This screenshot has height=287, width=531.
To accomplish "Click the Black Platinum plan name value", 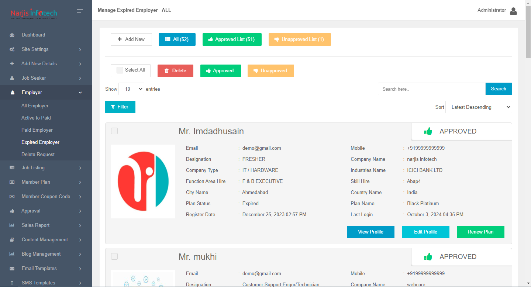I will click(x=423, y=204).
